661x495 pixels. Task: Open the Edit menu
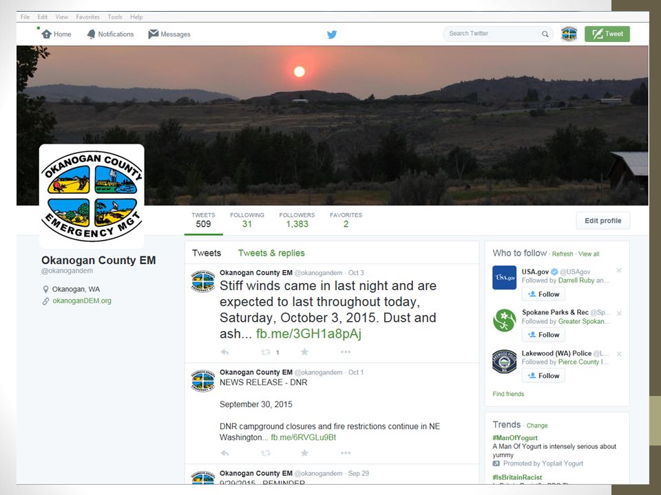42,16
